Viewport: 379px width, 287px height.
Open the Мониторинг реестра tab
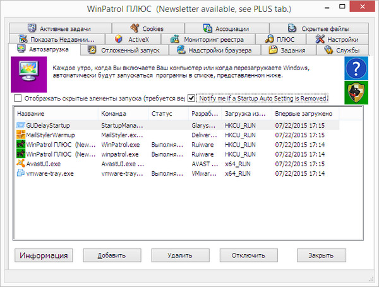coord(208,39)
